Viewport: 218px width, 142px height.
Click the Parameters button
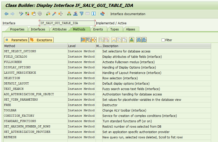point(16,40)
